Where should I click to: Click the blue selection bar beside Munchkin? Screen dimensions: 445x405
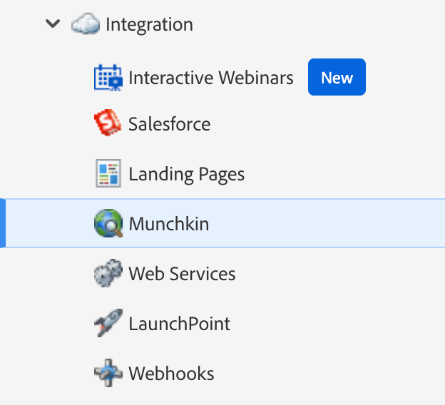pos(2,224)
